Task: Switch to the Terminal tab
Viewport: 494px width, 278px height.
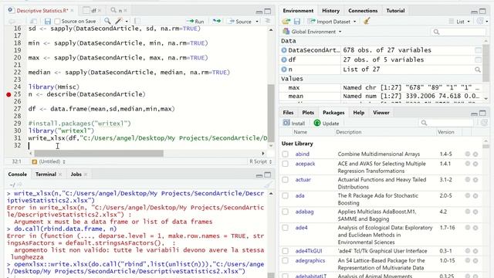Action: click(x=46, y=175)
